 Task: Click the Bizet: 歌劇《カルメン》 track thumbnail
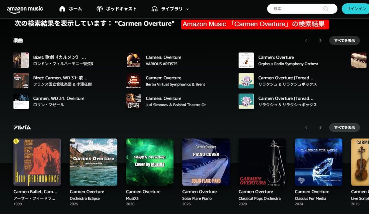[x=21, y=60]
